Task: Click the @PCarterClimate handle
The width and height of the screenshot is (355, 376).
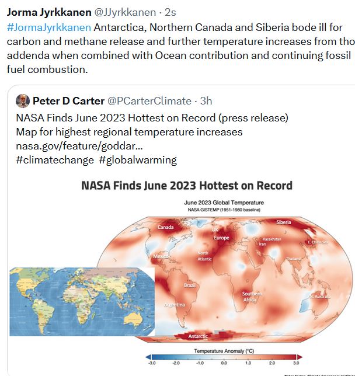Action: click(x=149, y=100)
